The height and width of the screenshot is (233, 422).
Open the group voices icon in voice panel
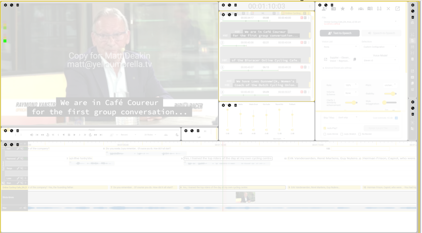[361, 9]
